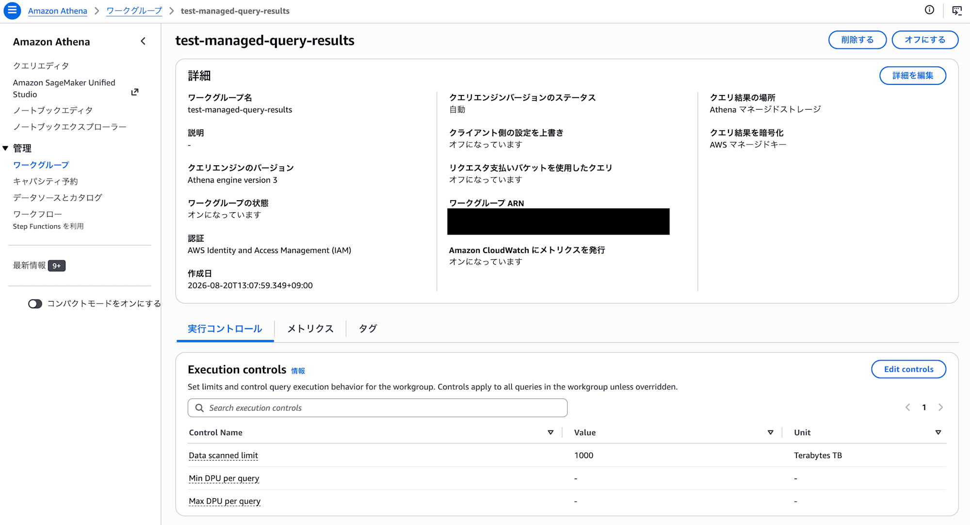Click page number 1 in pagination

pyautogui.click(x=924, y=408)
